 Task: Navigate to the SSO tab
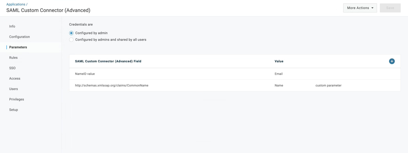tap(12, 68)
